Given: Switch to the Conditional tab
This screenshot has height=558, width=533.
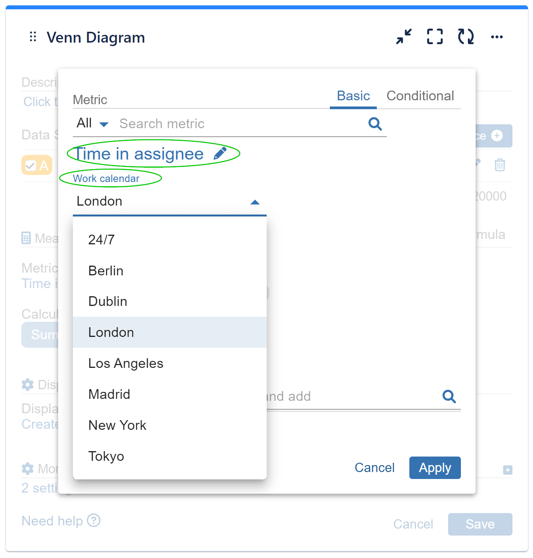Looking at the screenshot, I should [x=420, y=96].
